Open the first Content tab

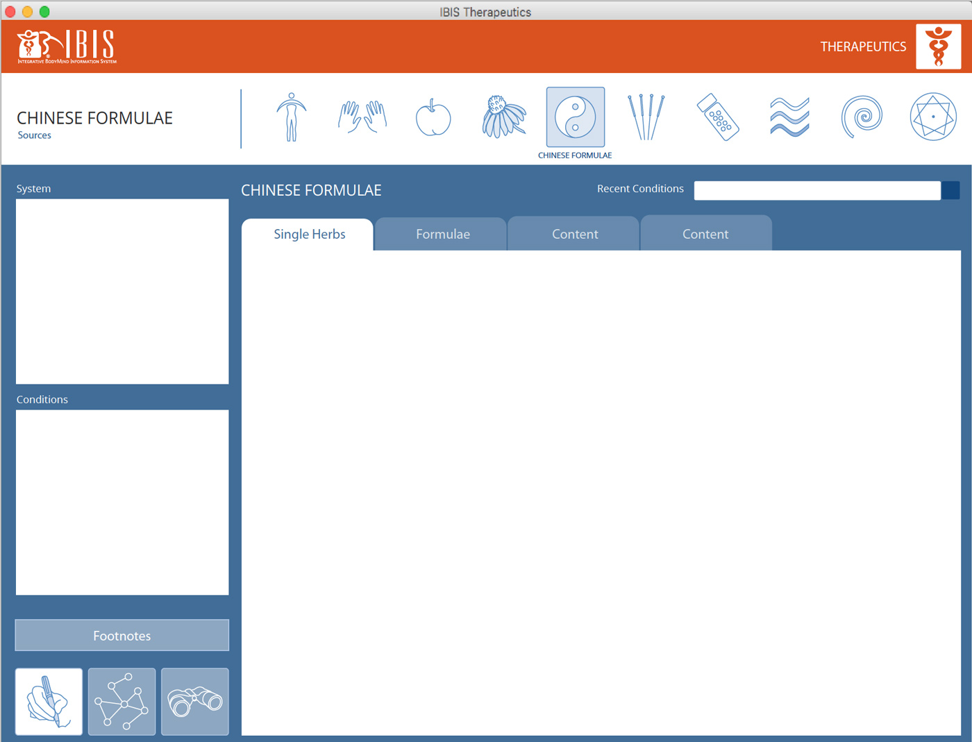click(574, 235)
